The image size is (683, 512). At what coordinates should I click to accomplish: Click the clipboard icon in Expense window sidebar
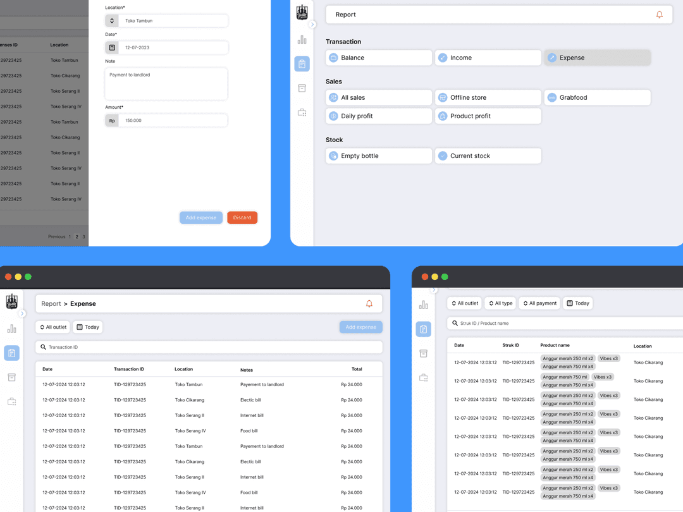(12, 353)
